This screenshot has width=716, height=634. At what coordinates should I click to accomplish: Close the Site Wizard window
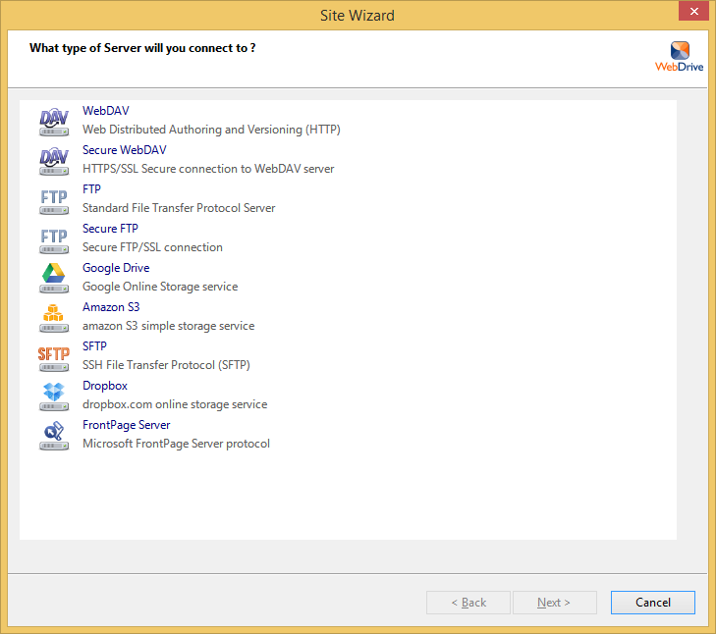point(693,14)
